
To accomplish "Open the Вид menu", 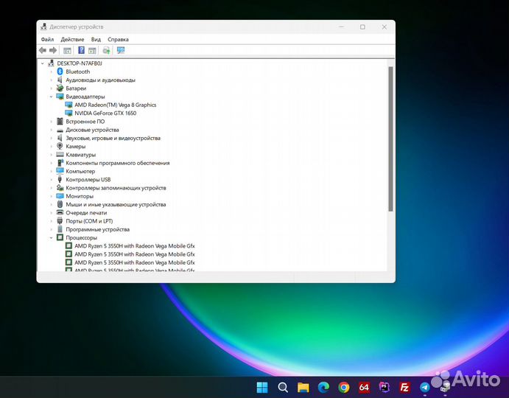I will 96,39.
